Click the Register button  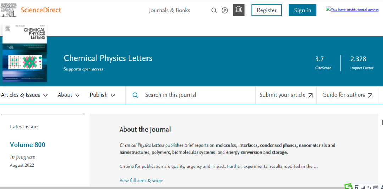[266, 10]
